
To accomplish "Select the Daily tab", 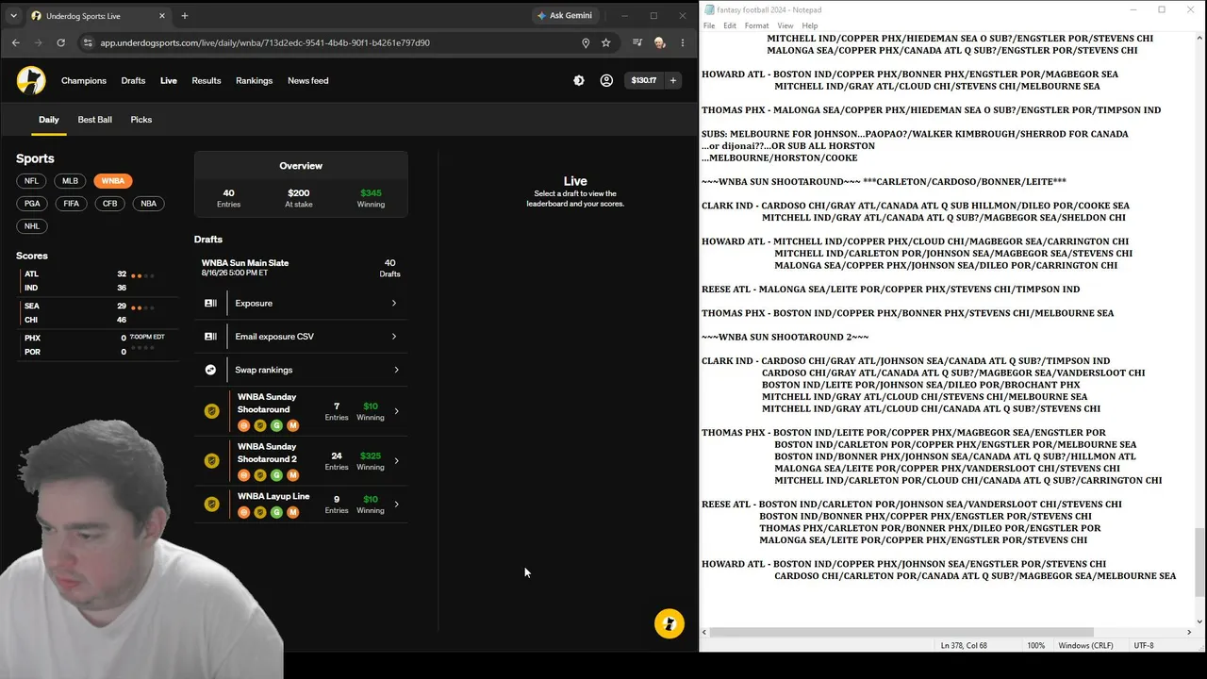I will tap(49, 120).
